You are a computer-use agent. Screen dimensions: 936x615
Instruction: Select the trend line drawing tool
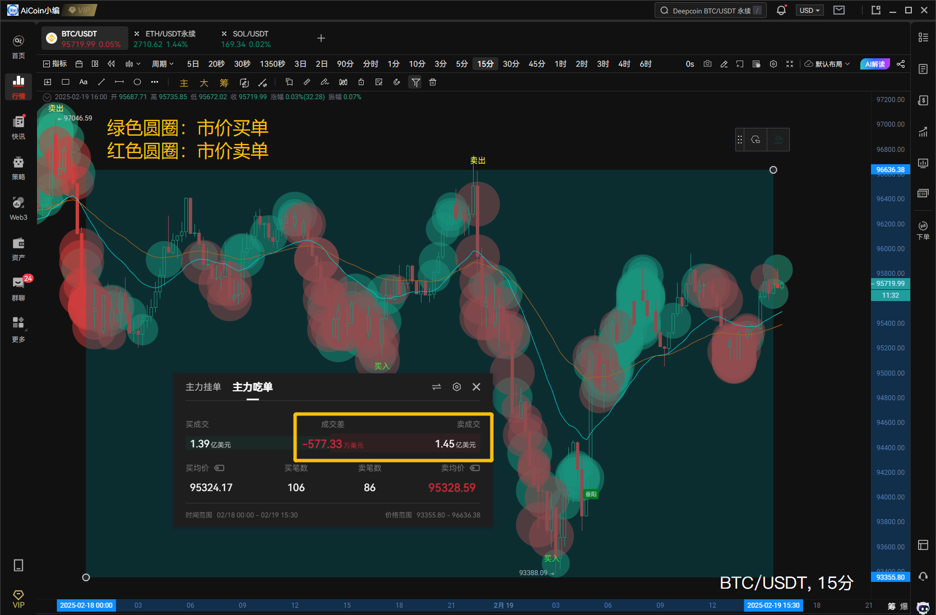click(x=101, y=82)
